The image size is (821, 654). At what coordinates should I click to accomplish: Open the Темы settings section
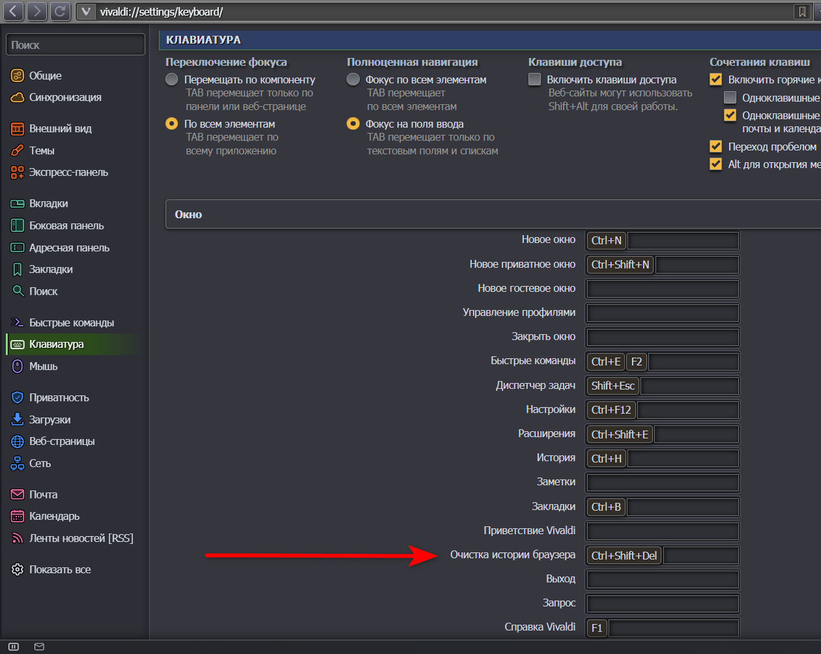pos(42,150)
